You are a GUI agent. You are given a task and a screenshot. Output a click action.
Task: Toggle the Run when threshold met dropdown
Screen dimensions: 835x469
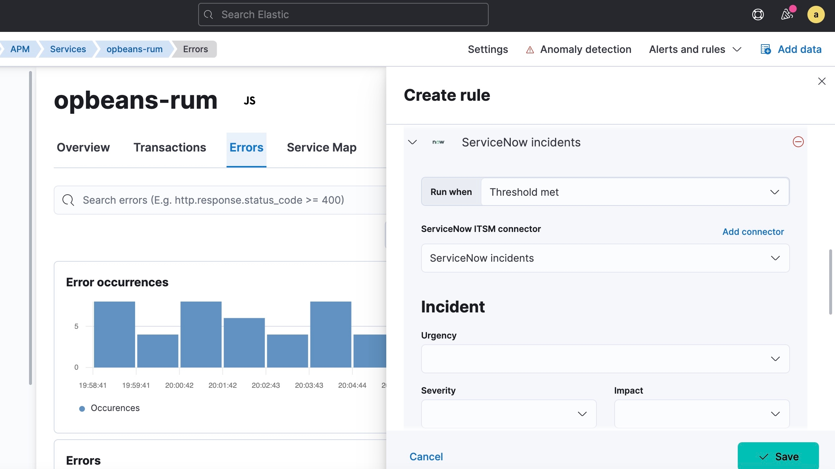[x=634, y=191]
